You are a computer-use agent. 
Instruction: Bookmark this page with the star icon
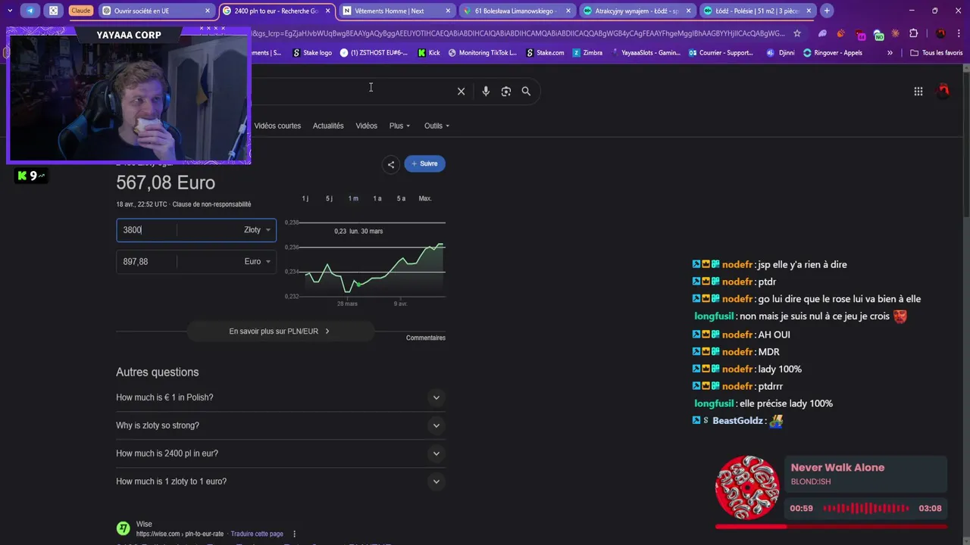797,33
